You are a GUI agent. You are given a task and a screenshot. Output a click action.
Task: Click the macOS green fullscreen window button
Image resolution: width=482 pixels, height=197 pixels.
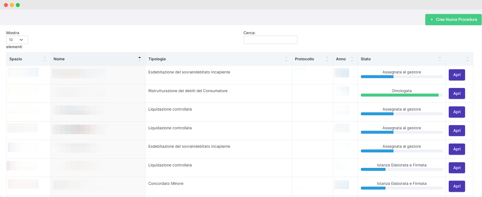click(18, 5)
